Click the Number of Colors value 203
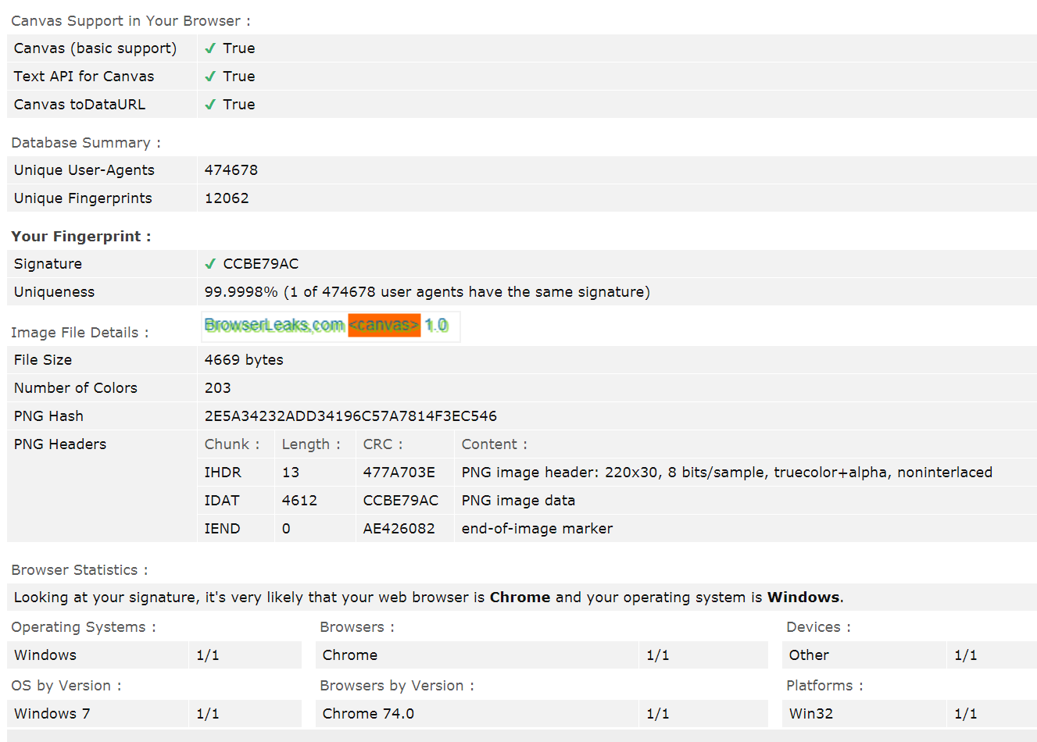1037x742 pixels. 218,388
